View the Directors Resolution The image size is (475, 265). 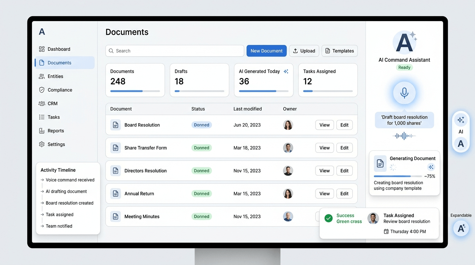(324, 171)
